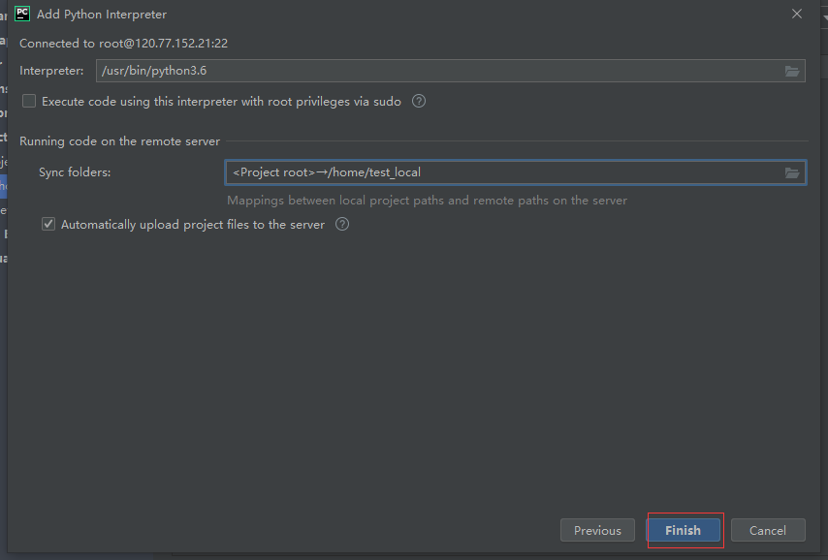Click the 'Interpreter:' field label
Viewport: 828px width, 560px height.
52,71
